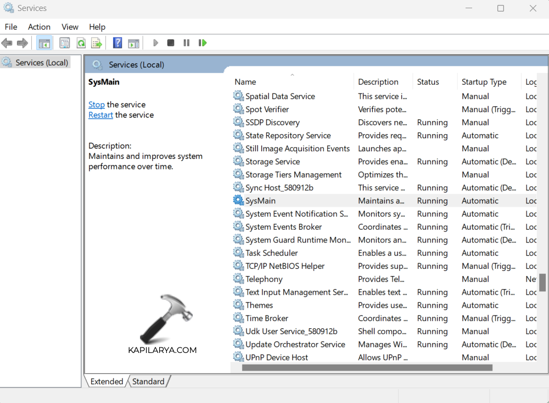This screenshot has width=549, height=403.
Task: Sort the list by Startup Type column
Action: (484, 82)
